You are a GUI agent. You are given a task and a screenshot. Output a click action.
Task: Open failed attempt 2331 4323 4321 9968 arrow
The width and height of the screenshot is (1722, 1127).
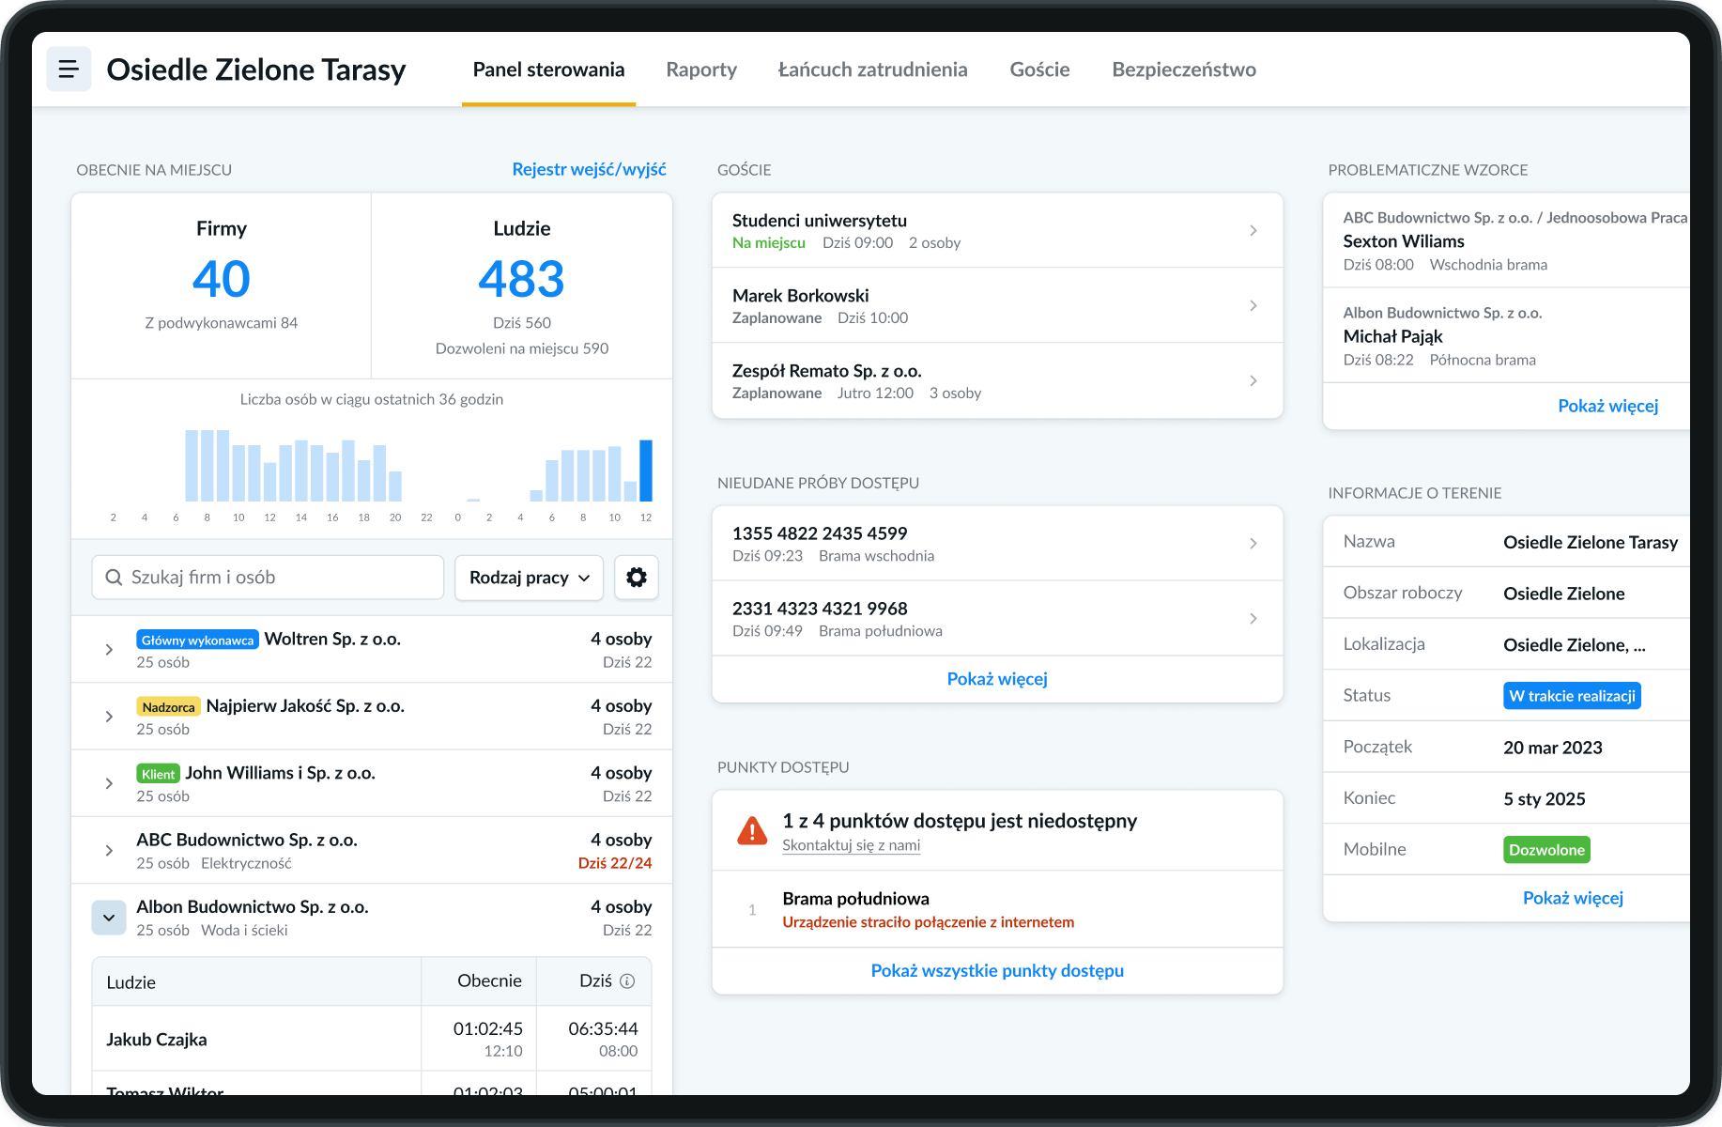[1253, 618]
